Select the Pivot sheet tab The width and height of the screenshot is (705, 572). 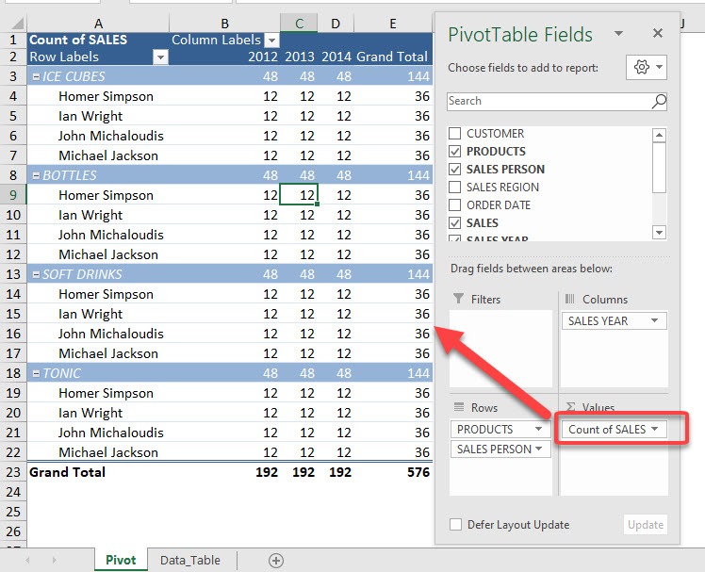pos(121,561)
